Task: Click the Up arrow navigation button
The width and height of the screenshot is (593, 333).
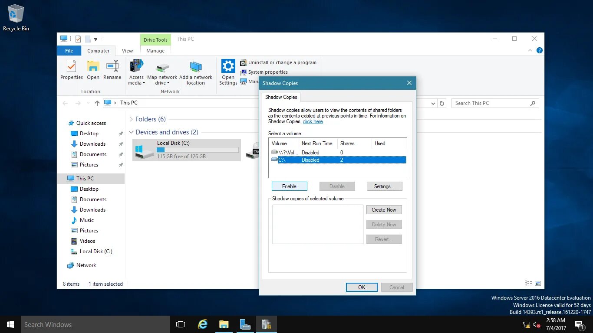Action: [97, 103]
